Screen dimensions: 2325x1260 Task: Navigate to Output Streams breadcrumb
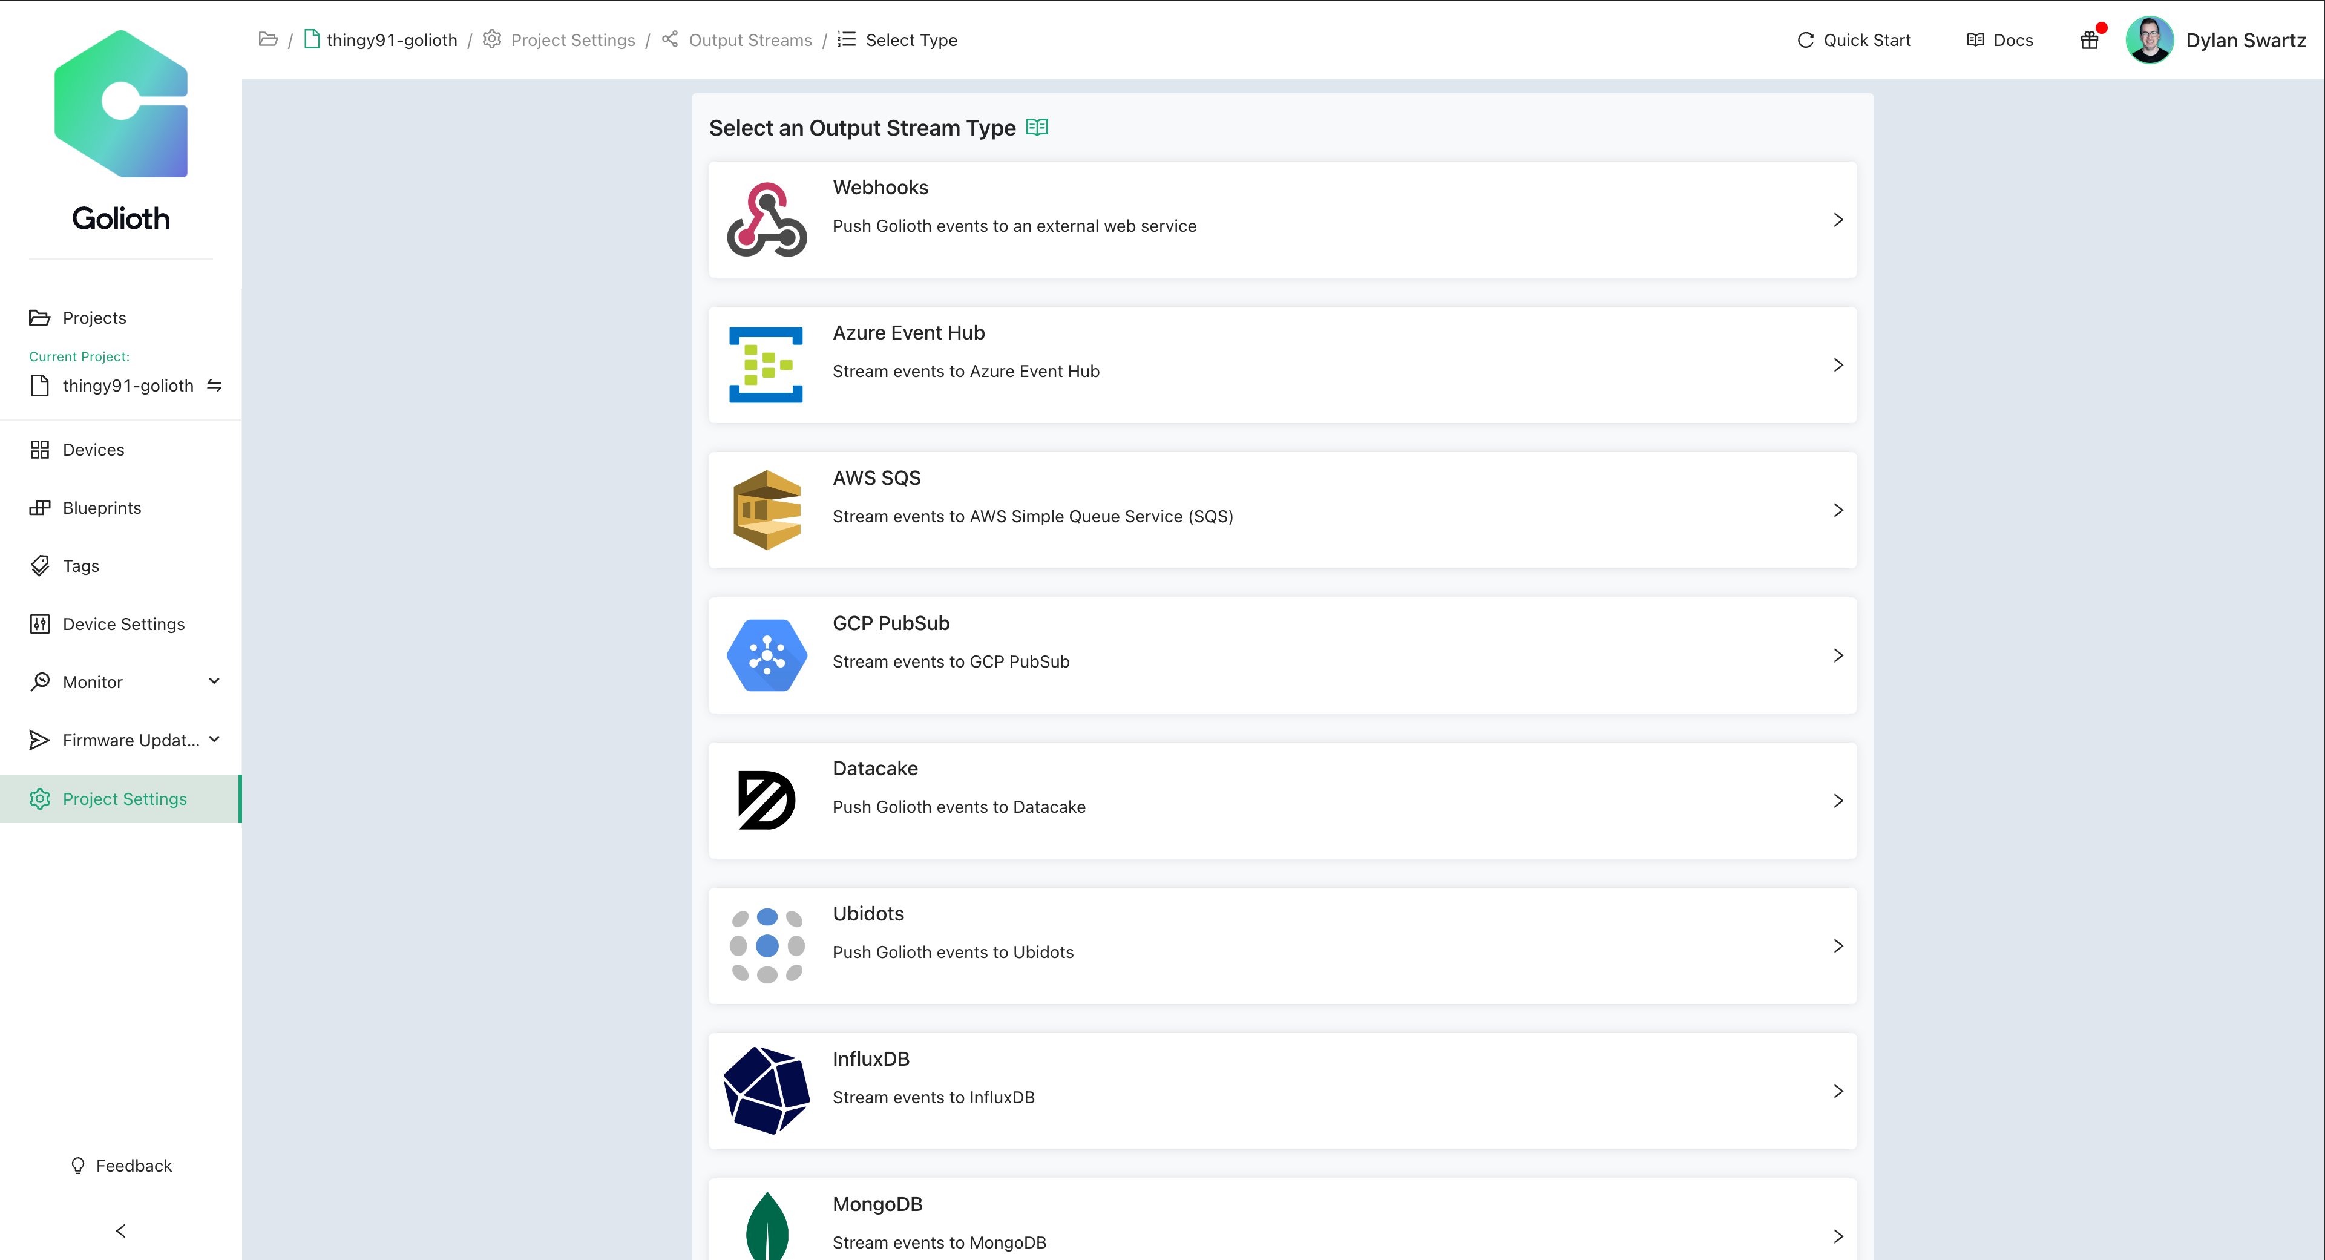[749, 40]
